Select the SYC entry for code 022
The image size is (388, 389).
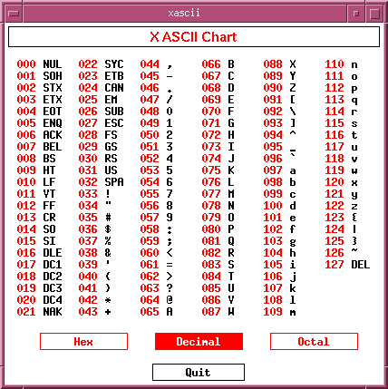(114, 64)
